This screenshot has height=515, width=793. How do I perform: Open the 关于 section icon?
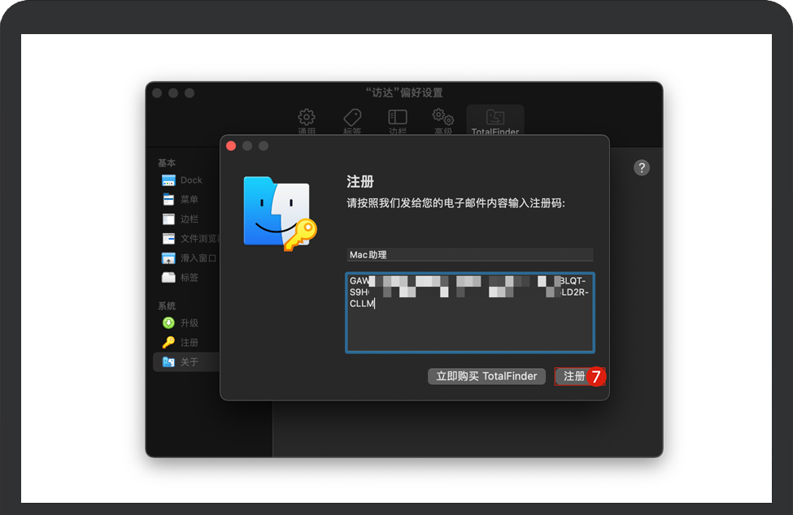pyautogui.click(x=168, y=361)
